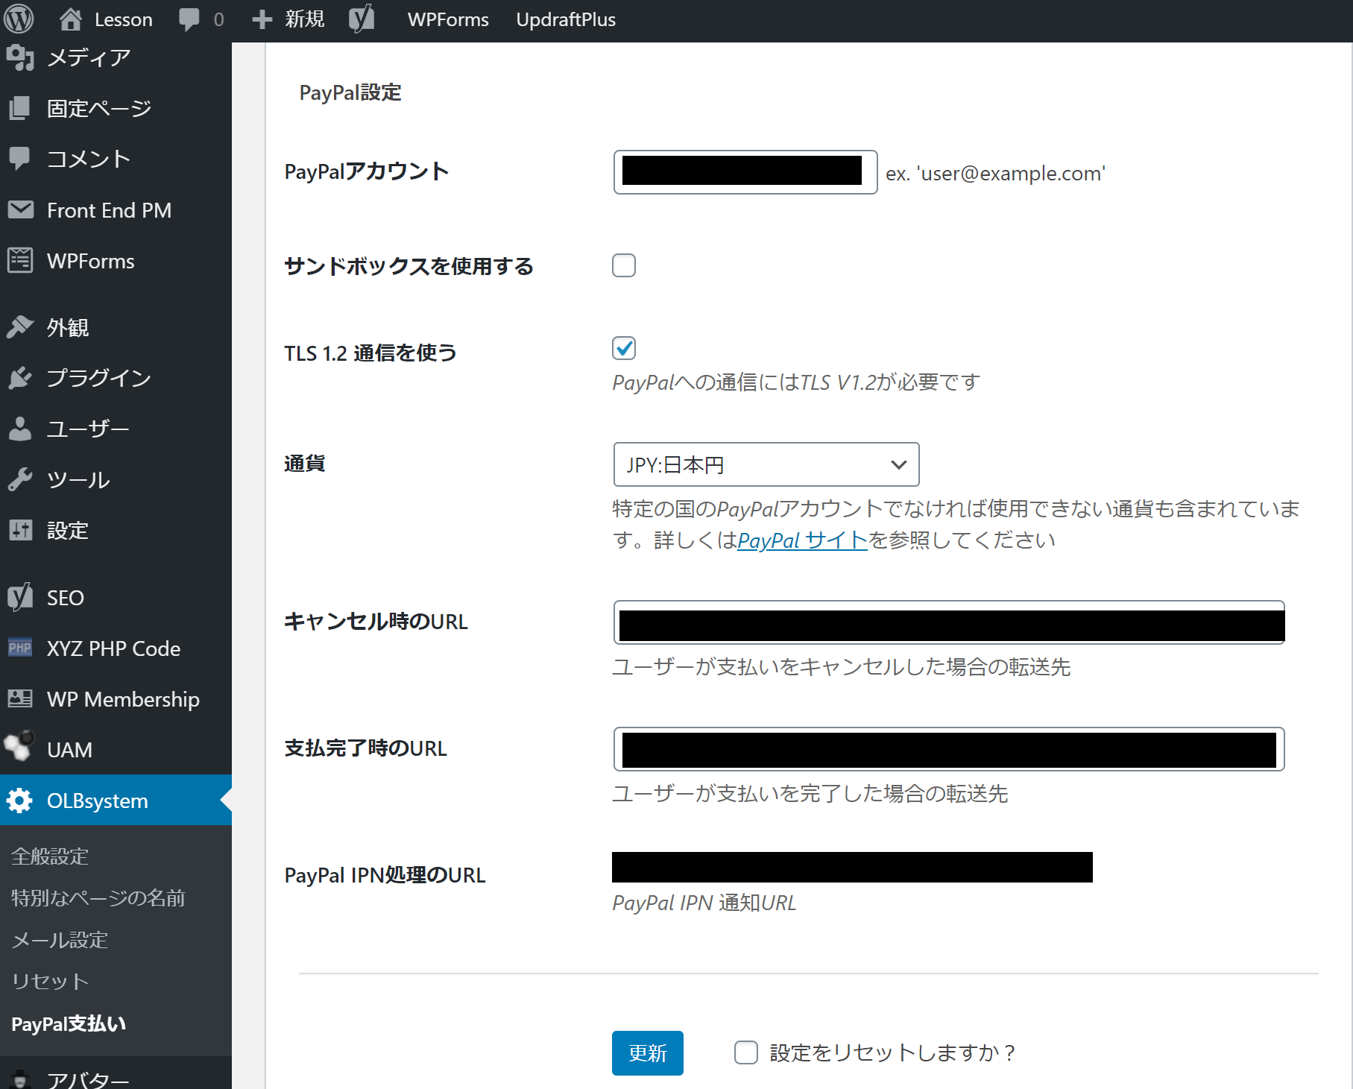Uncheck the TLS 1.2 通信を使う checkbox
The width and height of the screenshot is (1353, 1089).
click(x=624, y=348)
